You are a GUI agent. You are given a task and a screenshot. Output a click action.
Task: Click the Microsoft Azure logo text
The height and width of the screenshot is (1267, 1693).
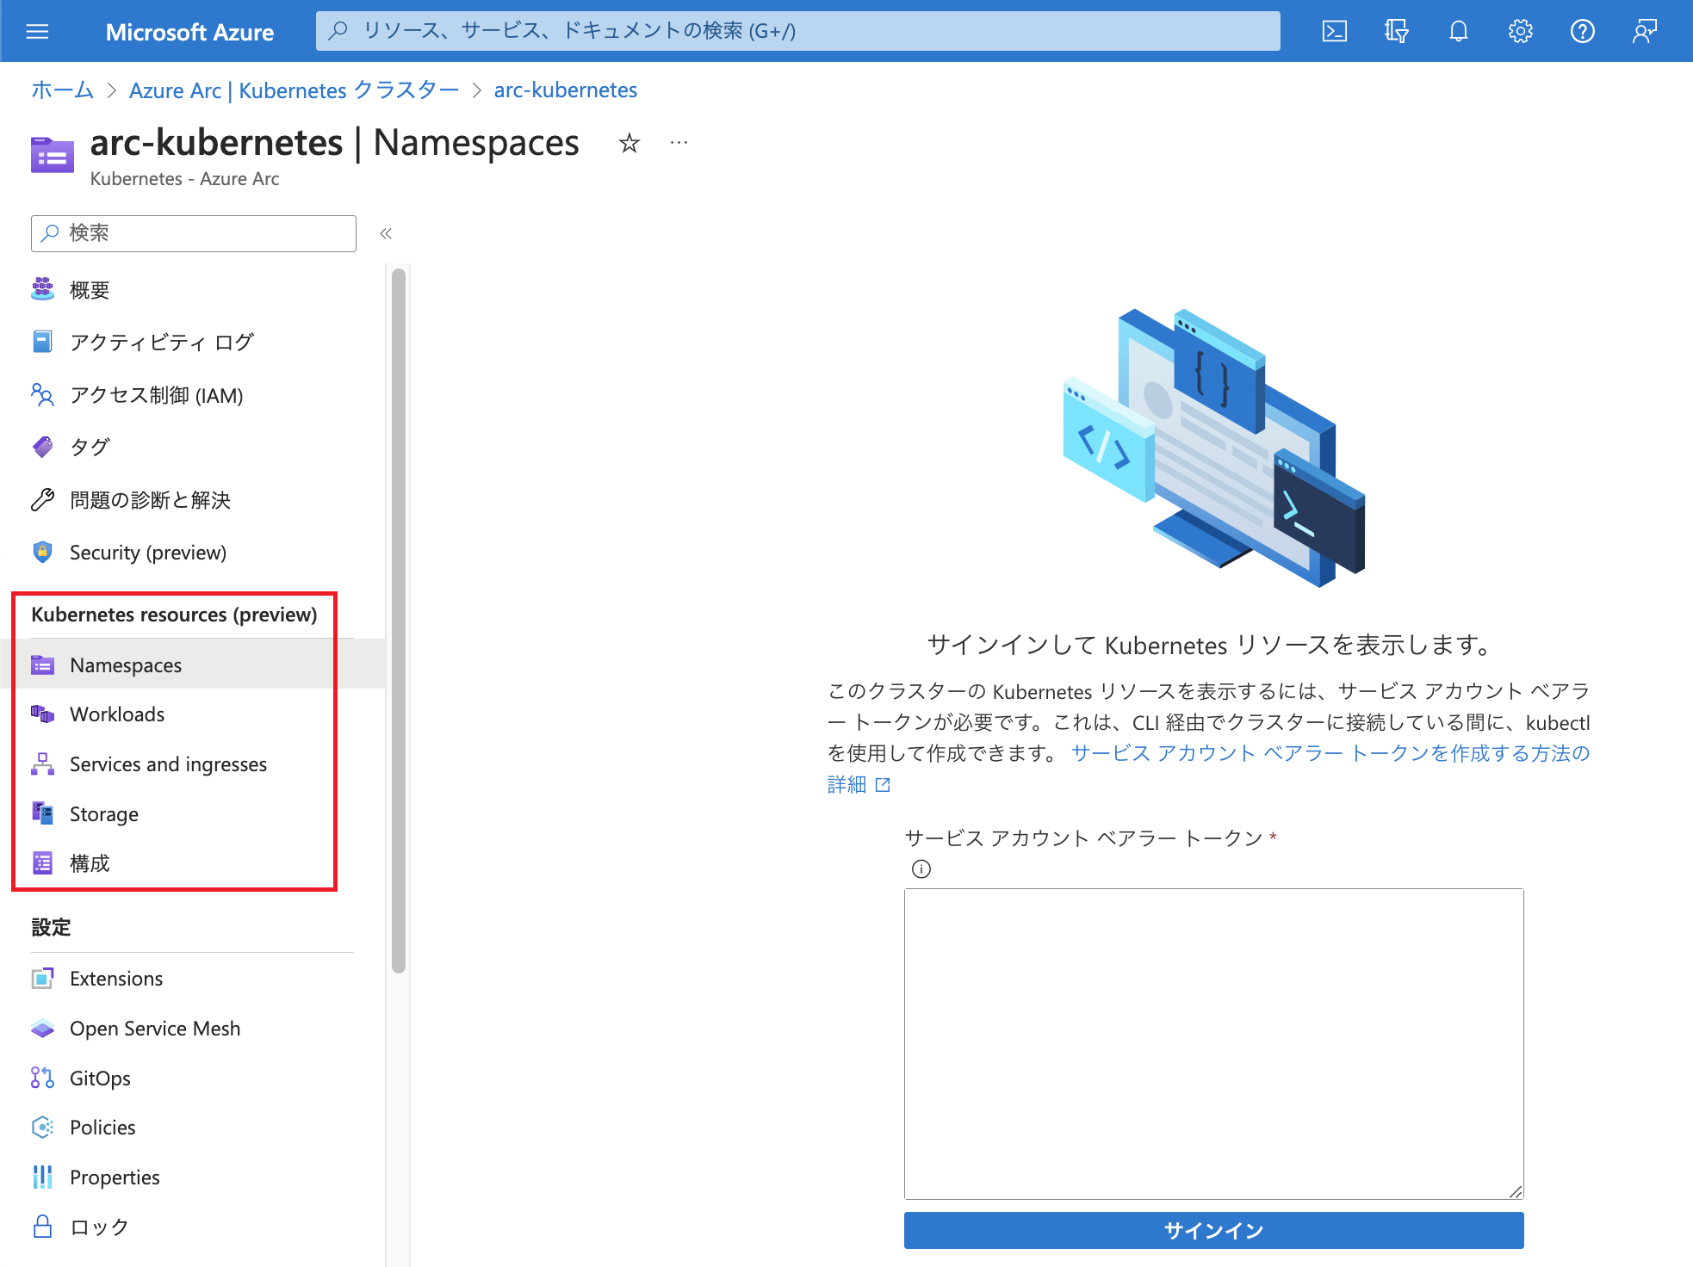coord(189,33)
